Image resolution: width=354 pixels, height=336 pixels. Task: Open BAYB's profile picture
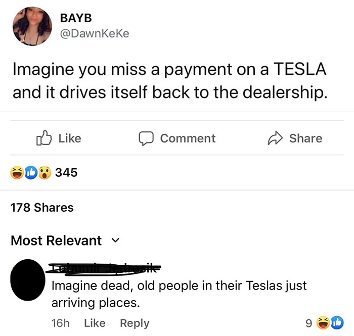[x=32, y=26]
